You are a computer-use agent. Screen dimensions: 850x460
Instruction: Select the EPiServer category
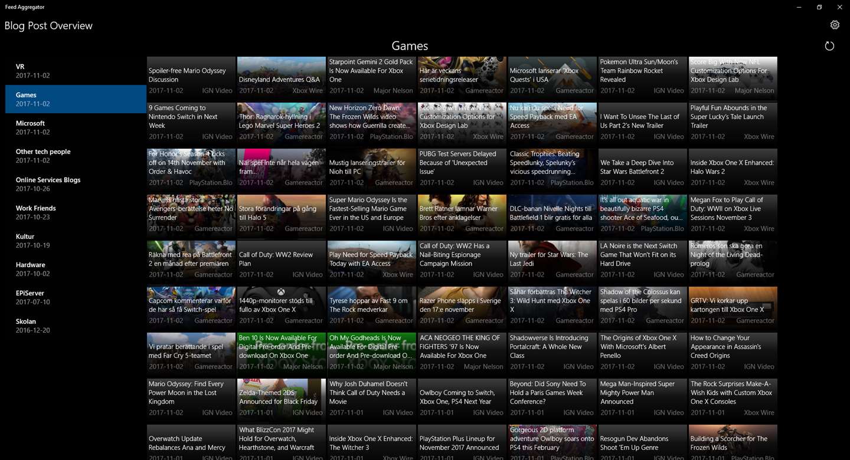pos(76,297)
